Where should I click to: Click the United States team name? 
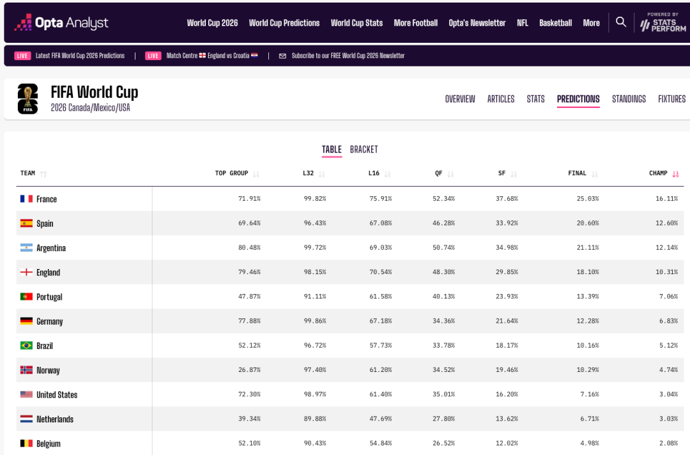point(57,395)
